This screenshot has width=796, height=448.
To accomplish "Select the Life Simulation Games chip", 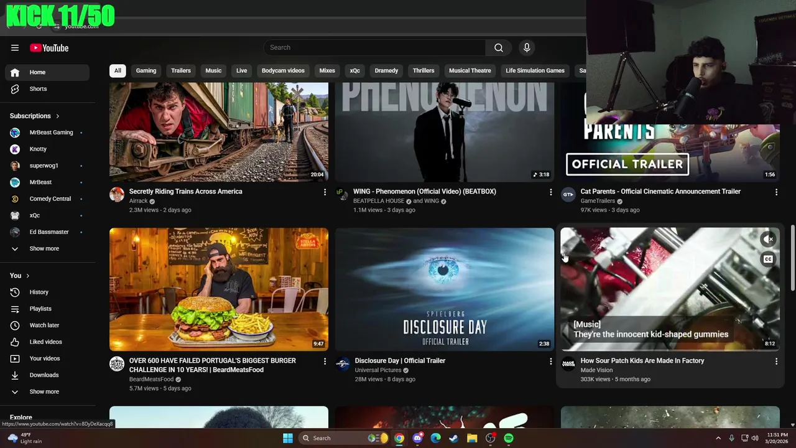I will (x=535, y=70).
